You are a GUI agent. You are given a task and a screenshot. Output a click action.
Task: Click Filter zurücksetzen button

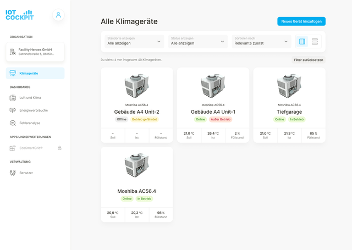[x=309, y=60]
